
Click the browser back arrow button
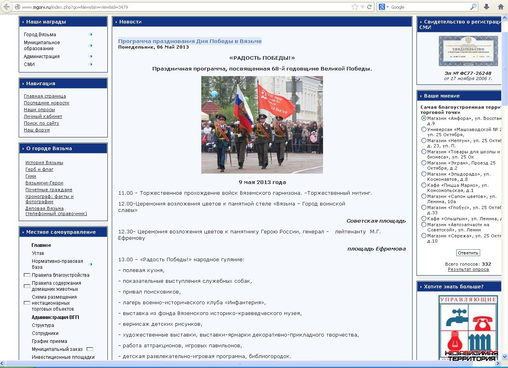[x=6, y=7]
